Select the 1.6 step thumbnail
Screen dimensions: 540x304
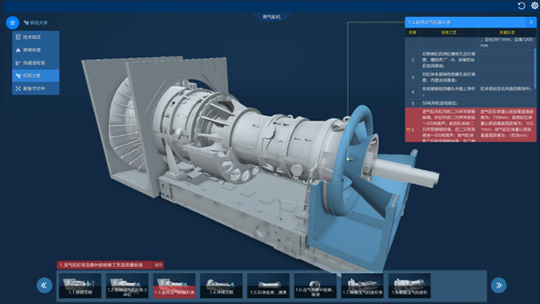pos(315,285)
